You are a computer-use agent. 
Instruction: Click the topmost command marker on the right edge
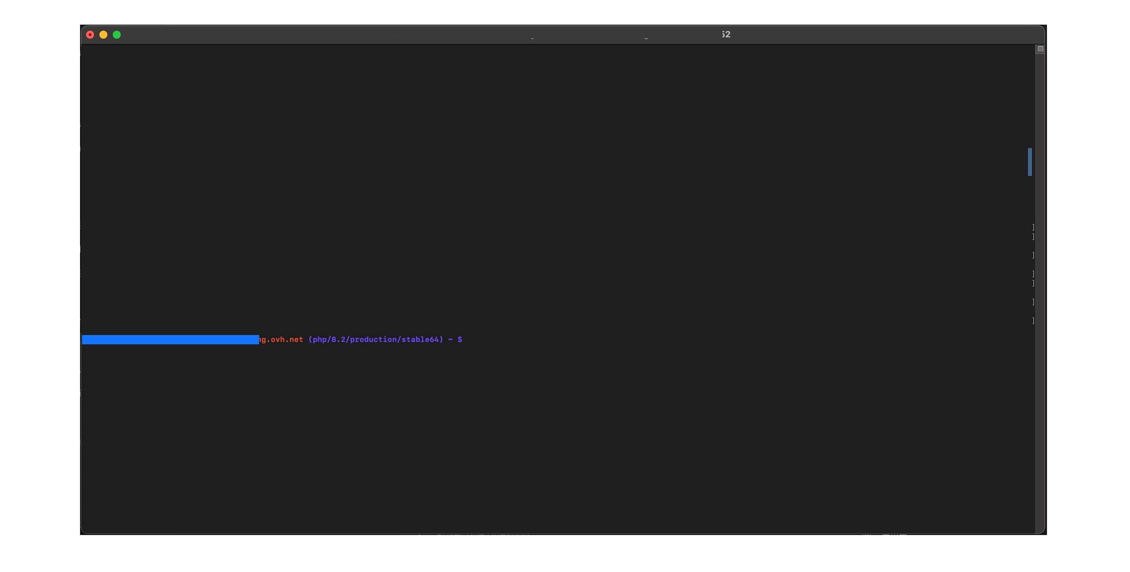click(1032, 227)
